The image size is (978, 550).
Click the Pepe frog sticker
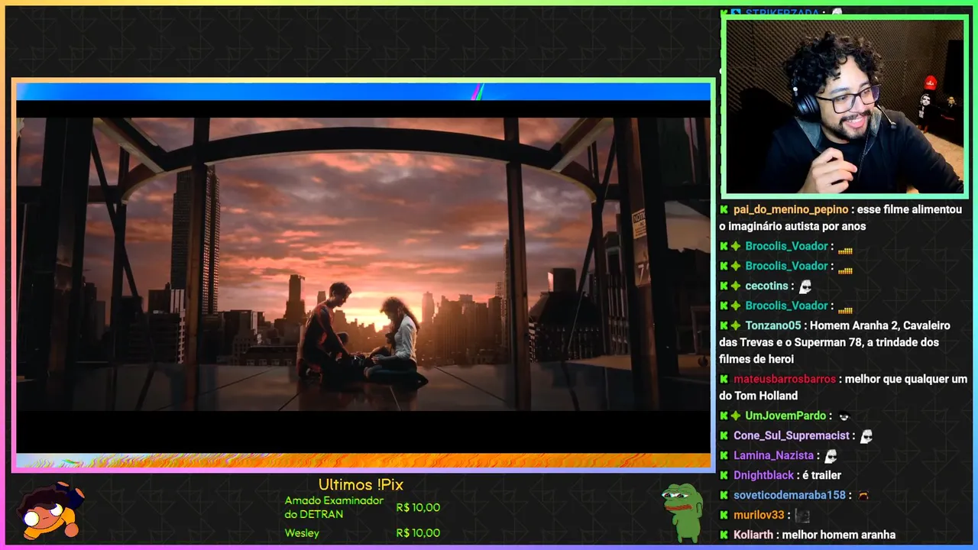coord(682,512)
